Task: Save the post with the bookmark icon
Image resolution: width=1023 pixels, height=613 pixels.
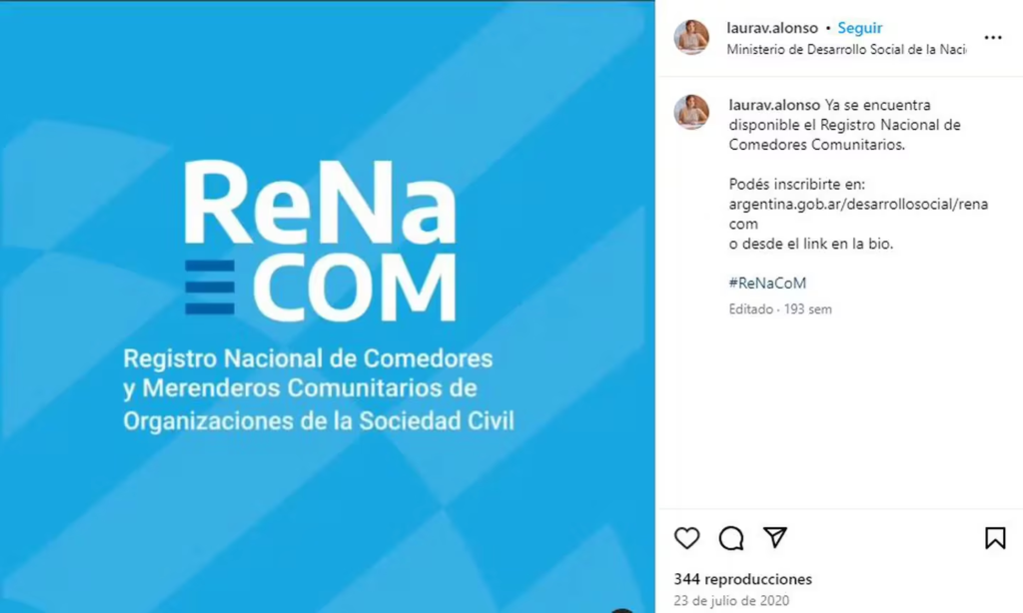Action: [995, 538]
